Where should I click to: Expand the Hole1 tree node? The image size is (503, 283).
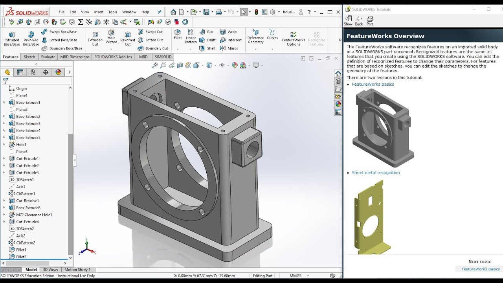(4, 145)
